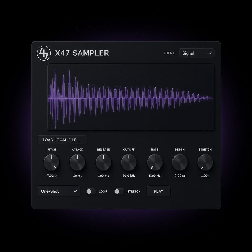
Task: Click Load Local File button
Action: coord(62,140)
